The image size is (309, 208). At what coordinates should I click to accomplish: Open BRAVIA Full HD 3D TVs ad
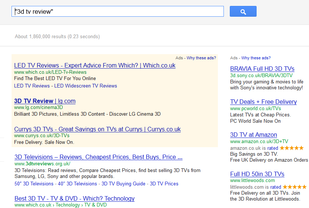(x=262, y=69)
